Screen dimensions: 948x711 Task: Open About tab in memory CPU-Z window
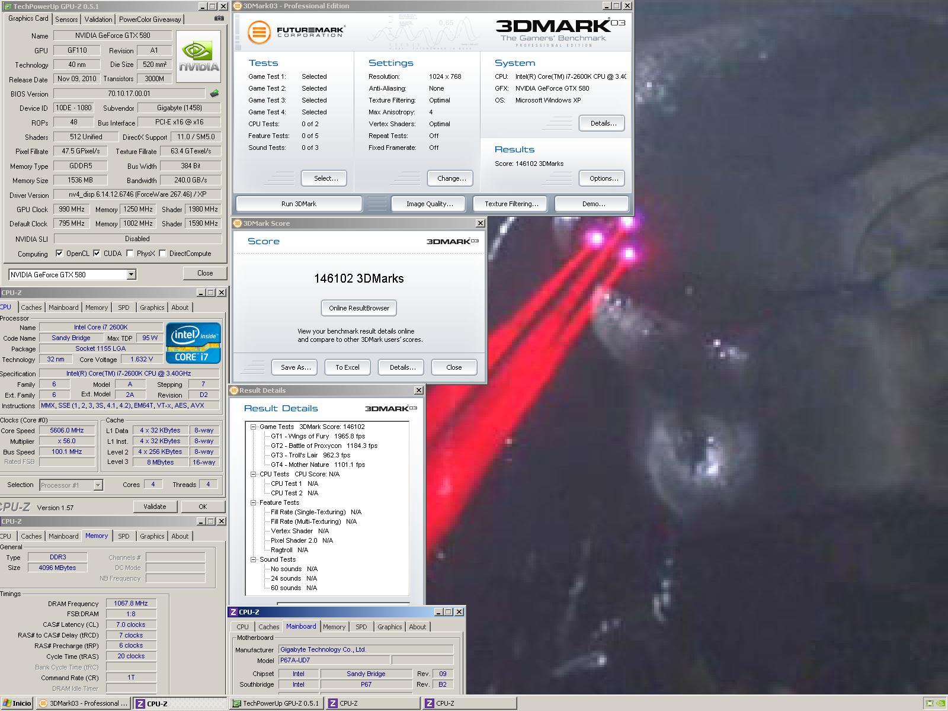(x=180, y=536)
